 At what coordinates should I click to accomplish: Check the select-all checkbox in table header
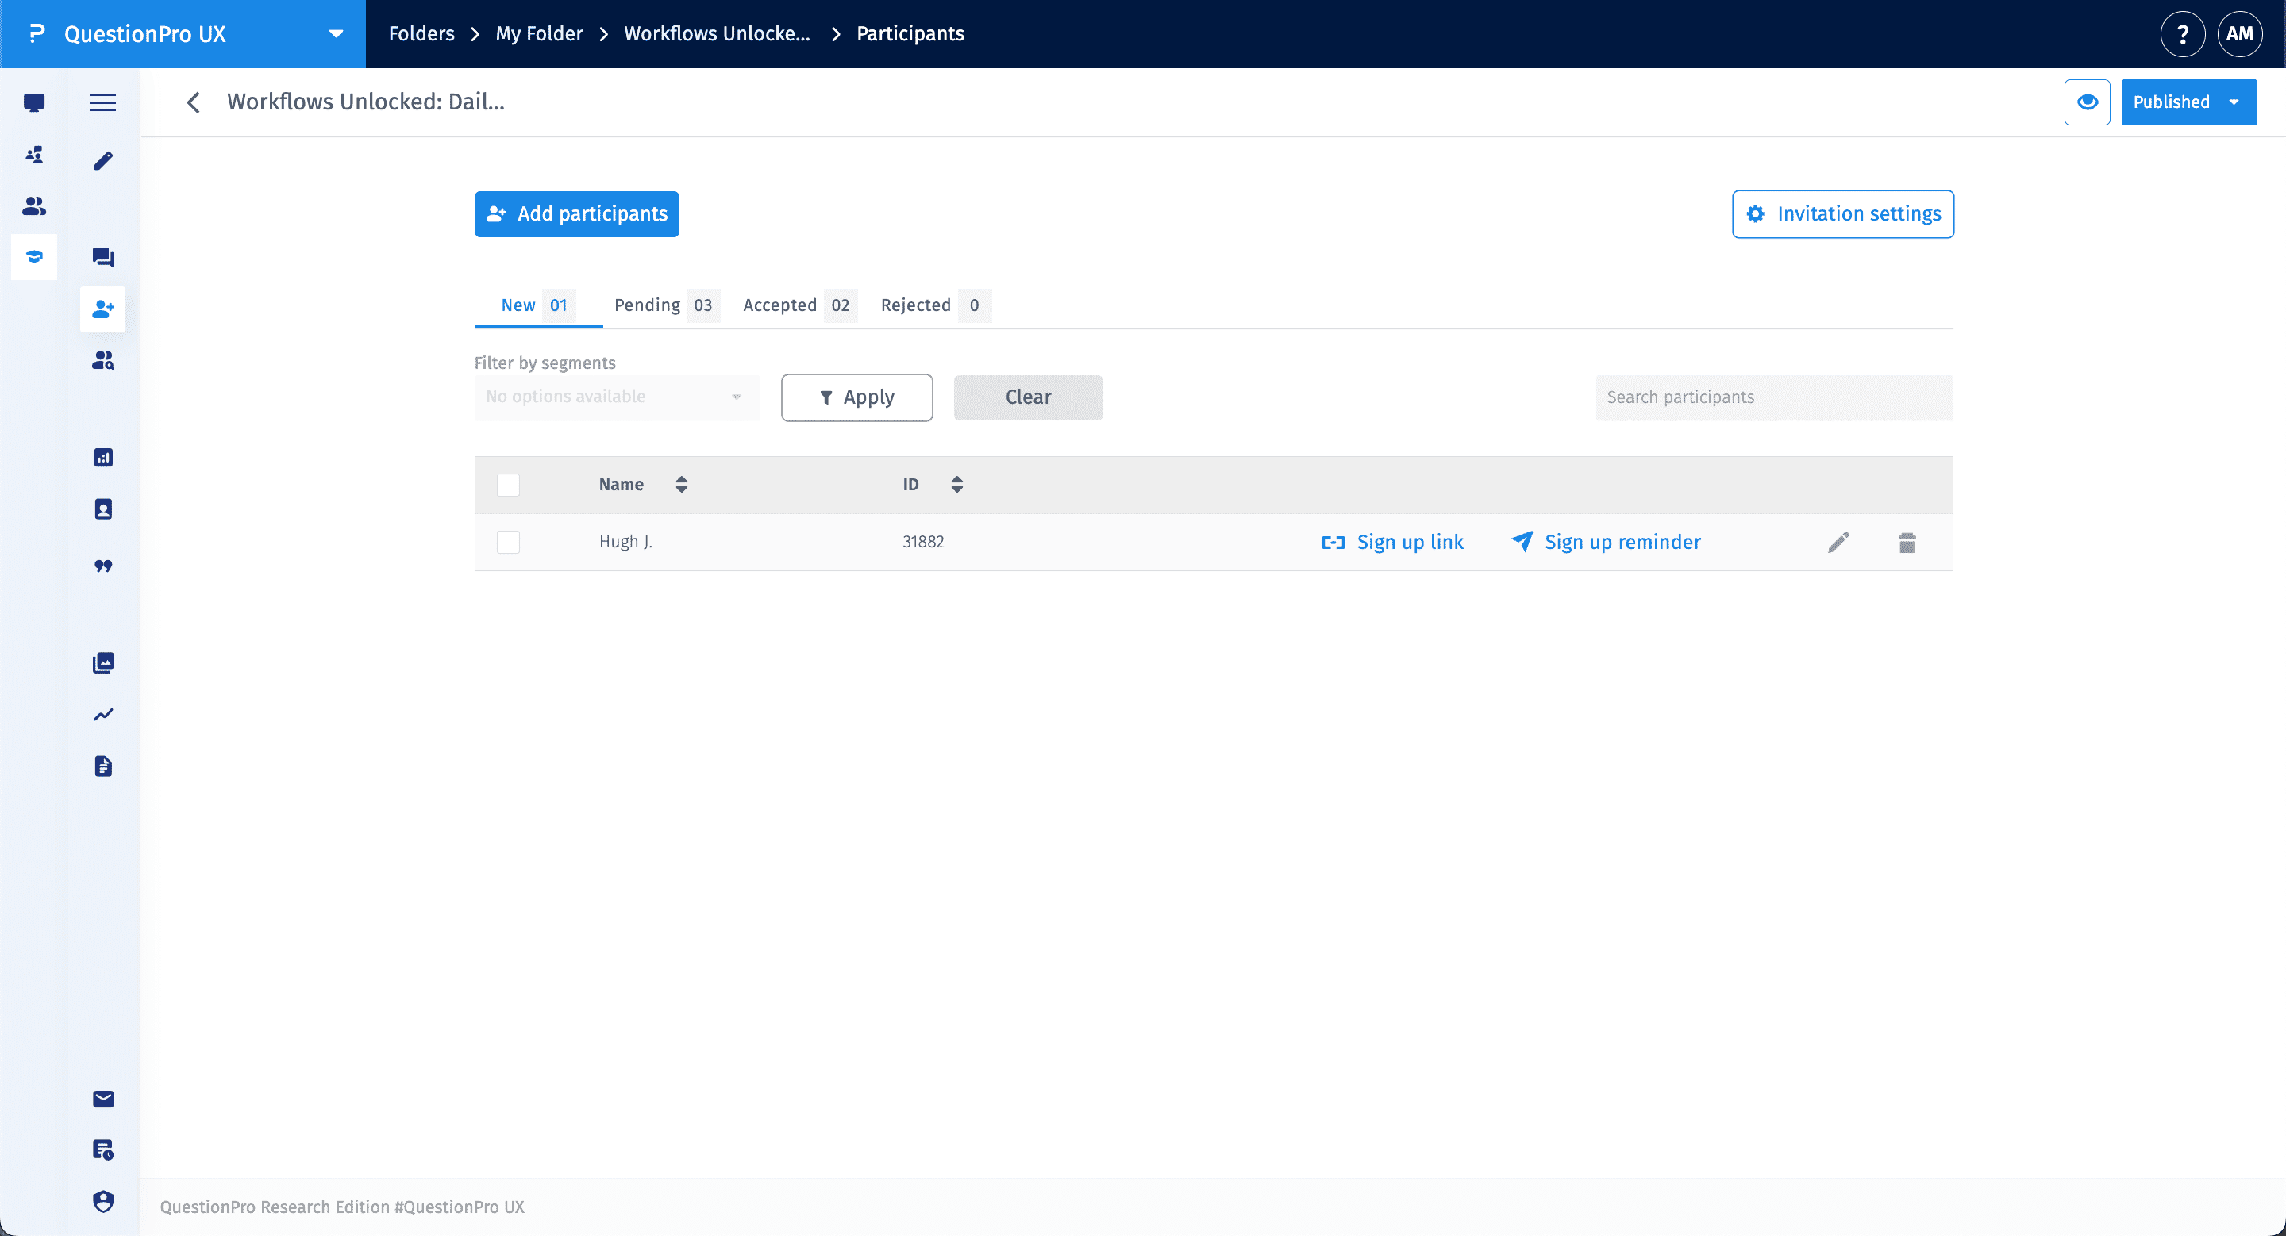(x=509, y=485)
